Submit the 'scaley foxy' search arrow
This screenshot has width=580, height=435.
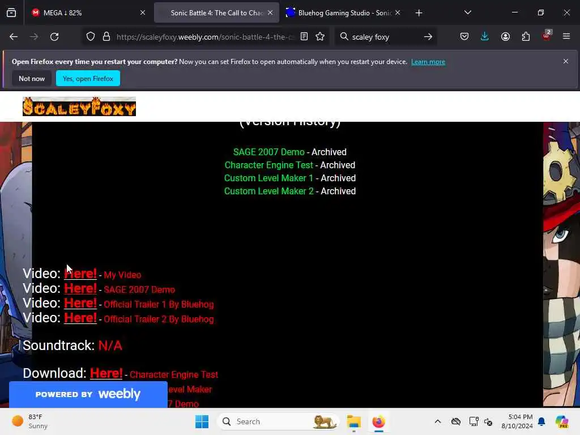428,37
